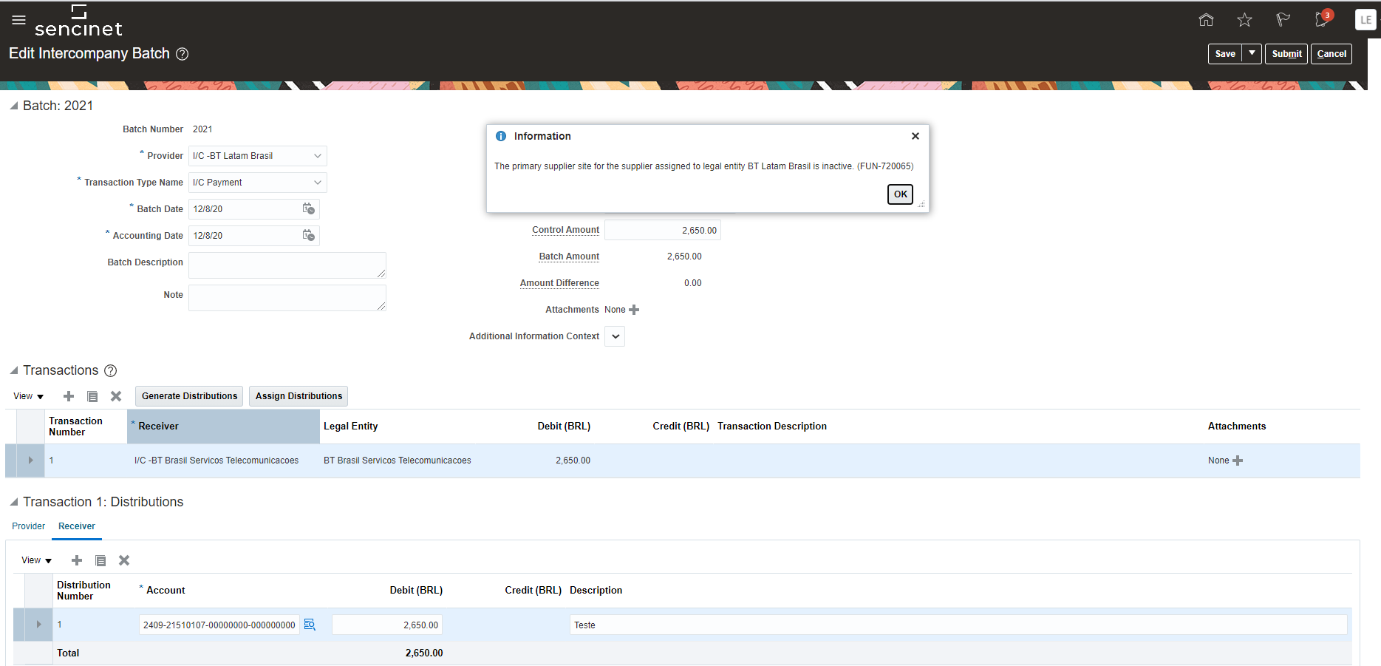Delete the selected distribution row
The width and height of the screenshot is (1381, 666).
click(124, 560)
